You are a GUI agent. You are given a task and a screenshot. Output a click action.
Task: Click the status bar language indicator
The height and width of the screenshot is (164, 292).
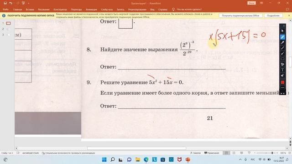point(31,153)
